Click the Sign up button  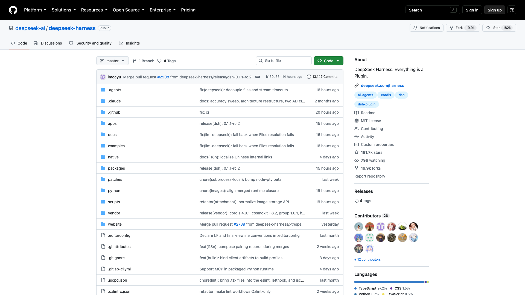click(x=495, y=10)
